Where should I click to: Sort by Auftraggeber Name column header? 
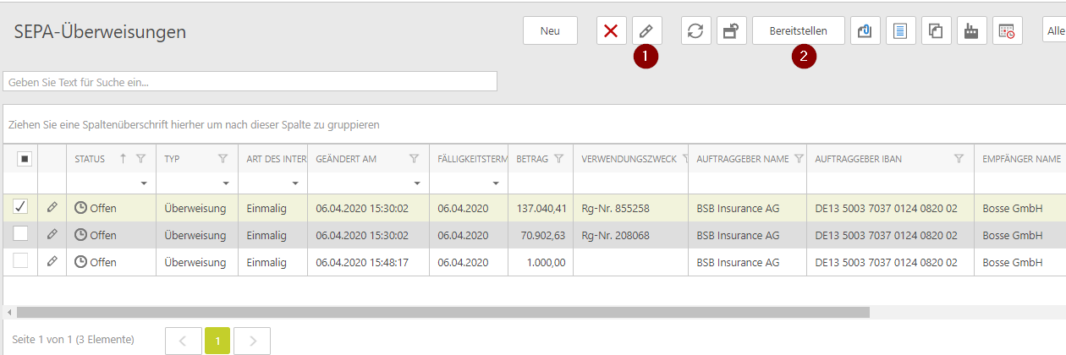(742, 159)
